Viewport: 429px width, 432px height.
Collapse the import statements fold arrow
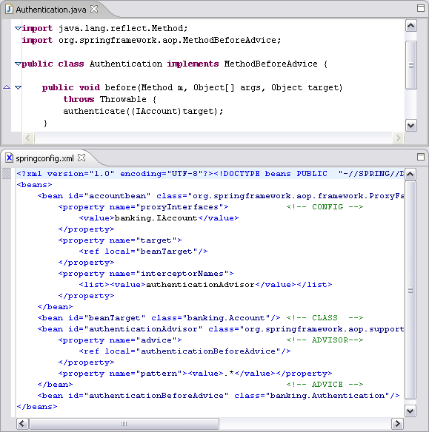pos(18,28)
